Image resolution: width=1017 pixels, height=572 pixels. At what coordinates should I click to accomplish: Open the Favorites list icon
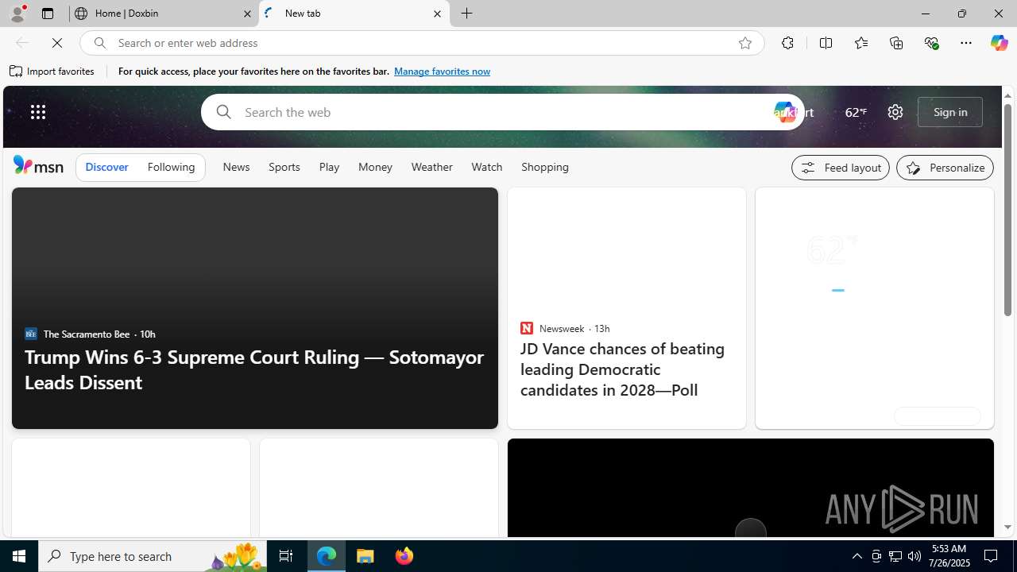[860, 43]
